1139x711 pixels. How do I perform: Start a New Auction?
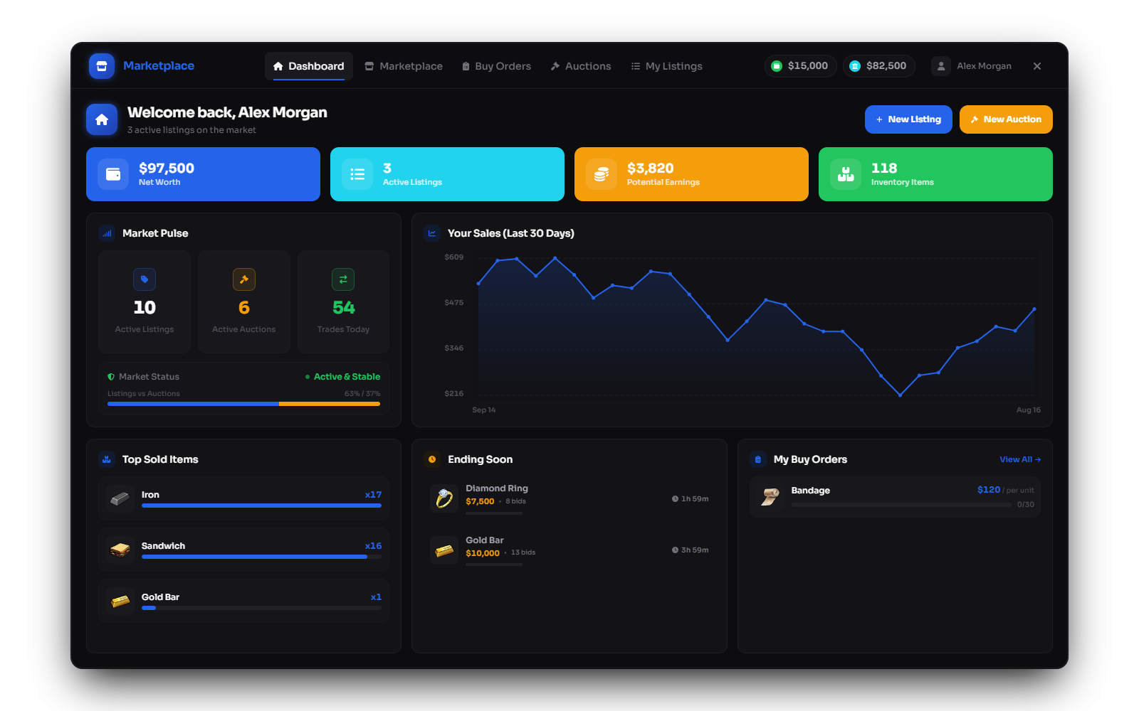point(1006,119)
